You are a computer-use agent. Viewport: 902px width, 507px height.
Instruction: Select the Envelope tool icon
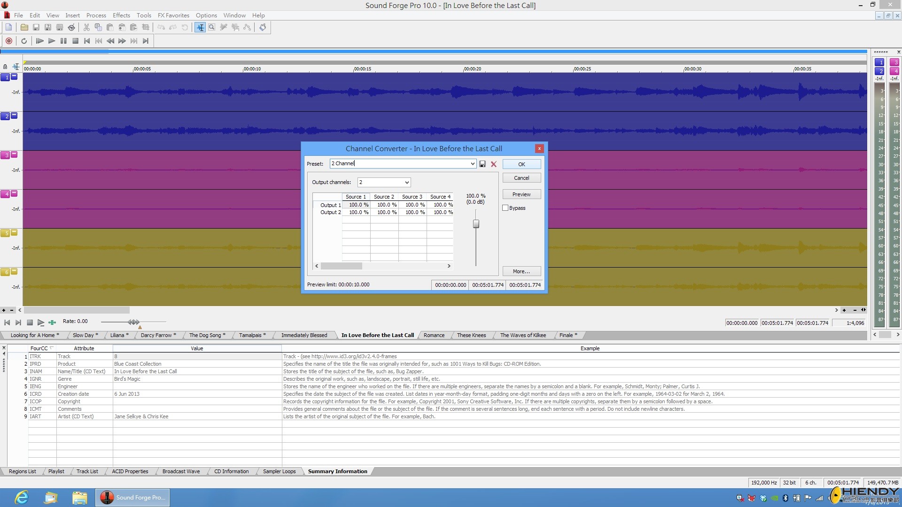click(x=247, y=27)
